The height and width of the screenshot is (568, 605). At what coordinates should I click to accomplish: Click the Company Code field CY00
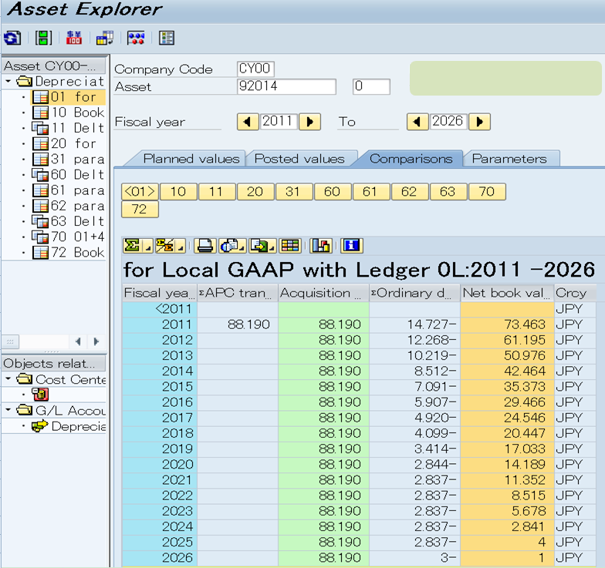255,69
